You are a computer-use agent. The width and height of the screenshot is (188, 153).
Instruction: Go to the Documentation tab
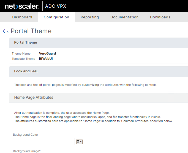[124, 17]
